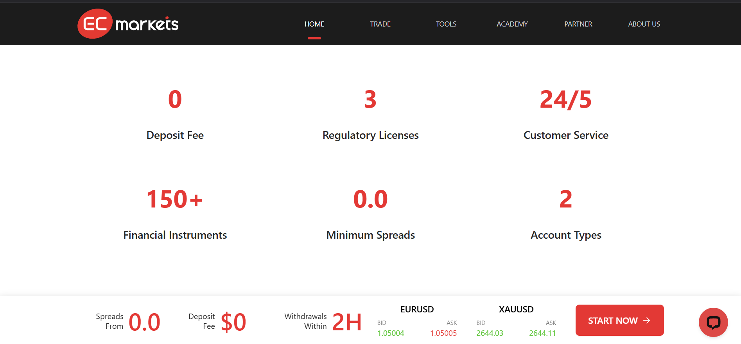Open the TRADE menu
741x344 pixels.
pyautogui.click(x=380, y=24)
